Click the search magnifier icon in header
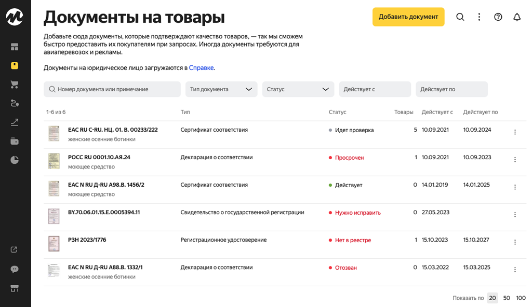Screen dimensions: 532x307 (x=460, y=17)
